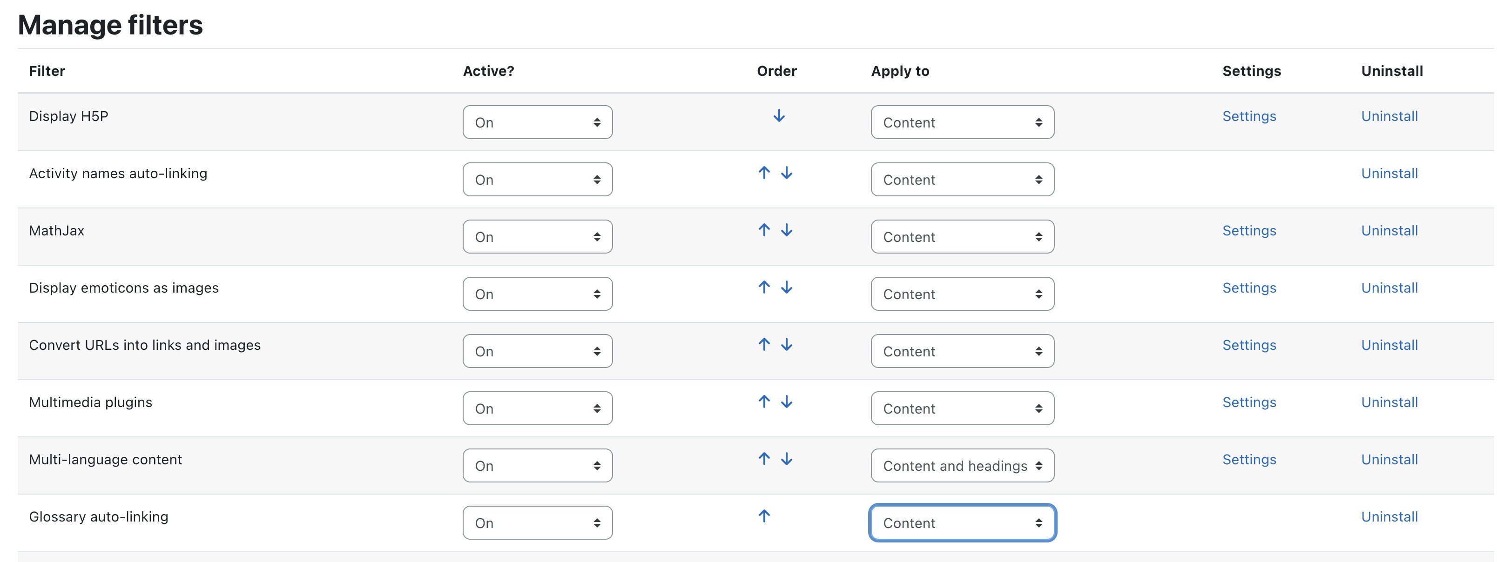Open Active dropdown for MathJax
The width and height of the screenshot is (1497, 562).
coord(538,236)
